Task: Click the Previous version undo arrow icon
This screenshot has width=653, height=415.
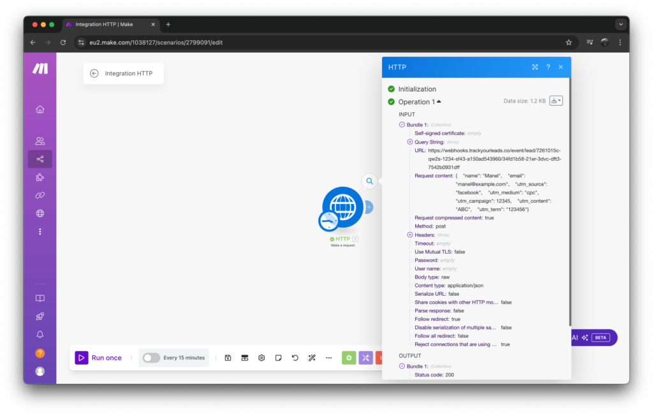Action: (295, 358)
